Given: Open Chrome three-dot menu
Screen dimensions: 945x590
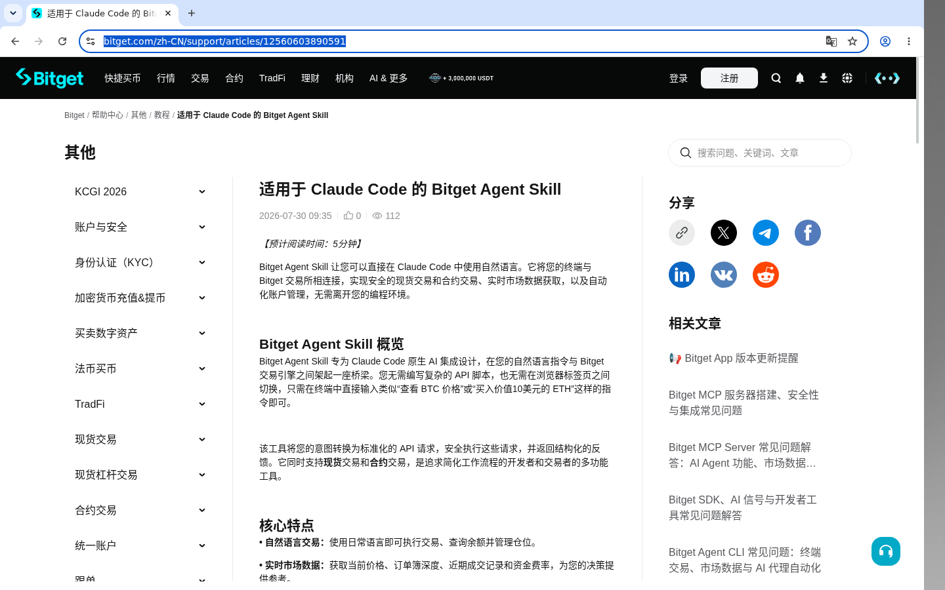Looking at the screenshot, I should [x=909, y=41].
